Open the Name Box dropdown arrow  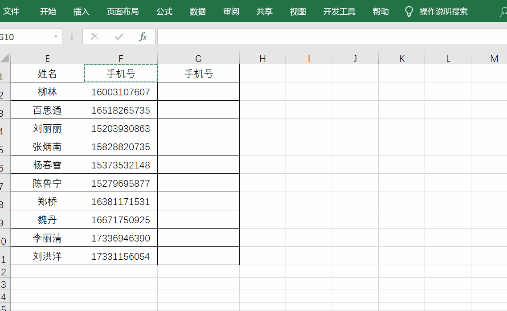(x=55, y=37)
